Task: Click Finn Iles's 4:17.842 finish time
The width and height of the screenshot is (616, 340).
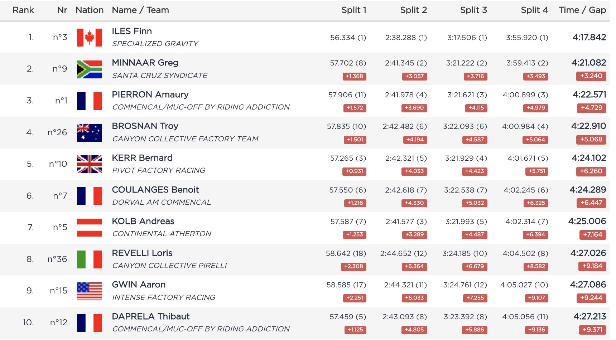Action: tap(589, 37)
